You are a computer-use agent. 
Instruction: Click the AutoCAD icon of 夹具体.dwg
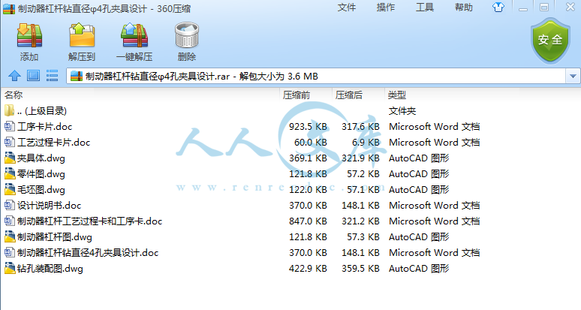point(9,158)
